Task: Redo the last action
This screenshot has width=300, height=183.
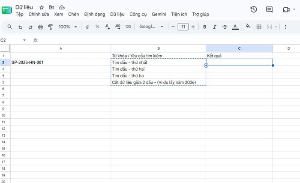Action: pos(30,27)
